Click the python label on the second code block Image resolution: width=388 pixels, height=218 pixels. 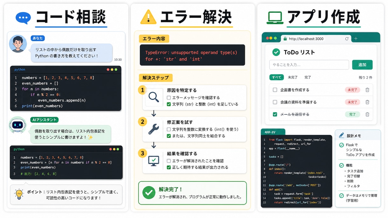tap(19, 149)
